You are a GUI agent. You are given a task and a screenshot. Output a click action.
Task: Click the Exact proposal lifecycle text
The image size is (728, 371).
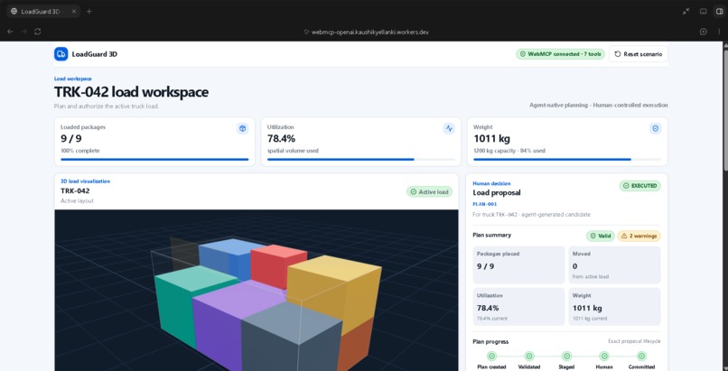coord(634,341)
